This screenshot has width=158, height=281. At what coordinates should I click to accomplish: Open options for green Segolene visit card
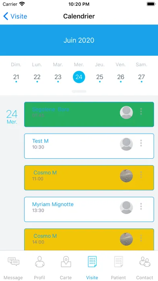point(141,111)
